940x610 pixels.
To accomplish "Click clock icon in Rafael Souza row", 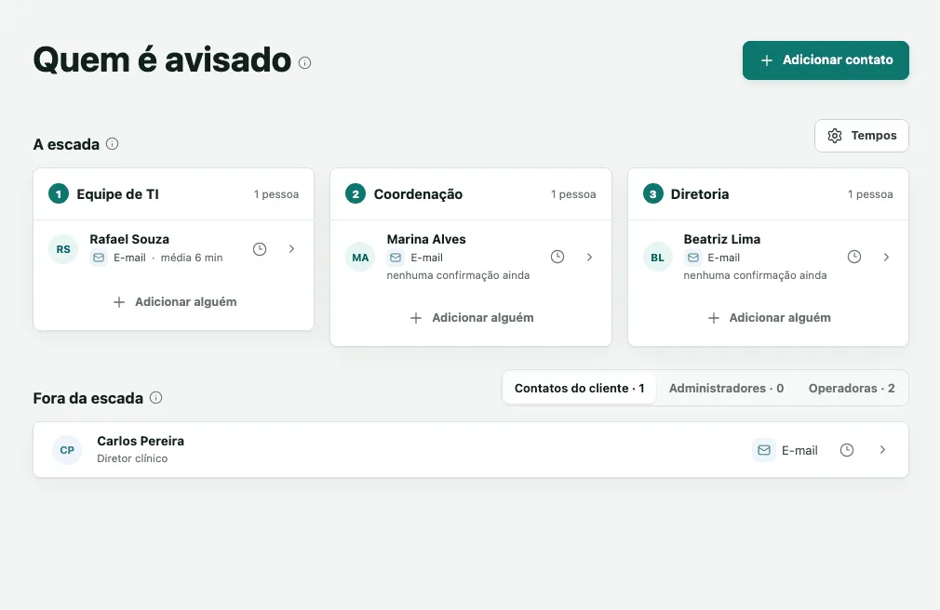I will click(x=260, y=249).
